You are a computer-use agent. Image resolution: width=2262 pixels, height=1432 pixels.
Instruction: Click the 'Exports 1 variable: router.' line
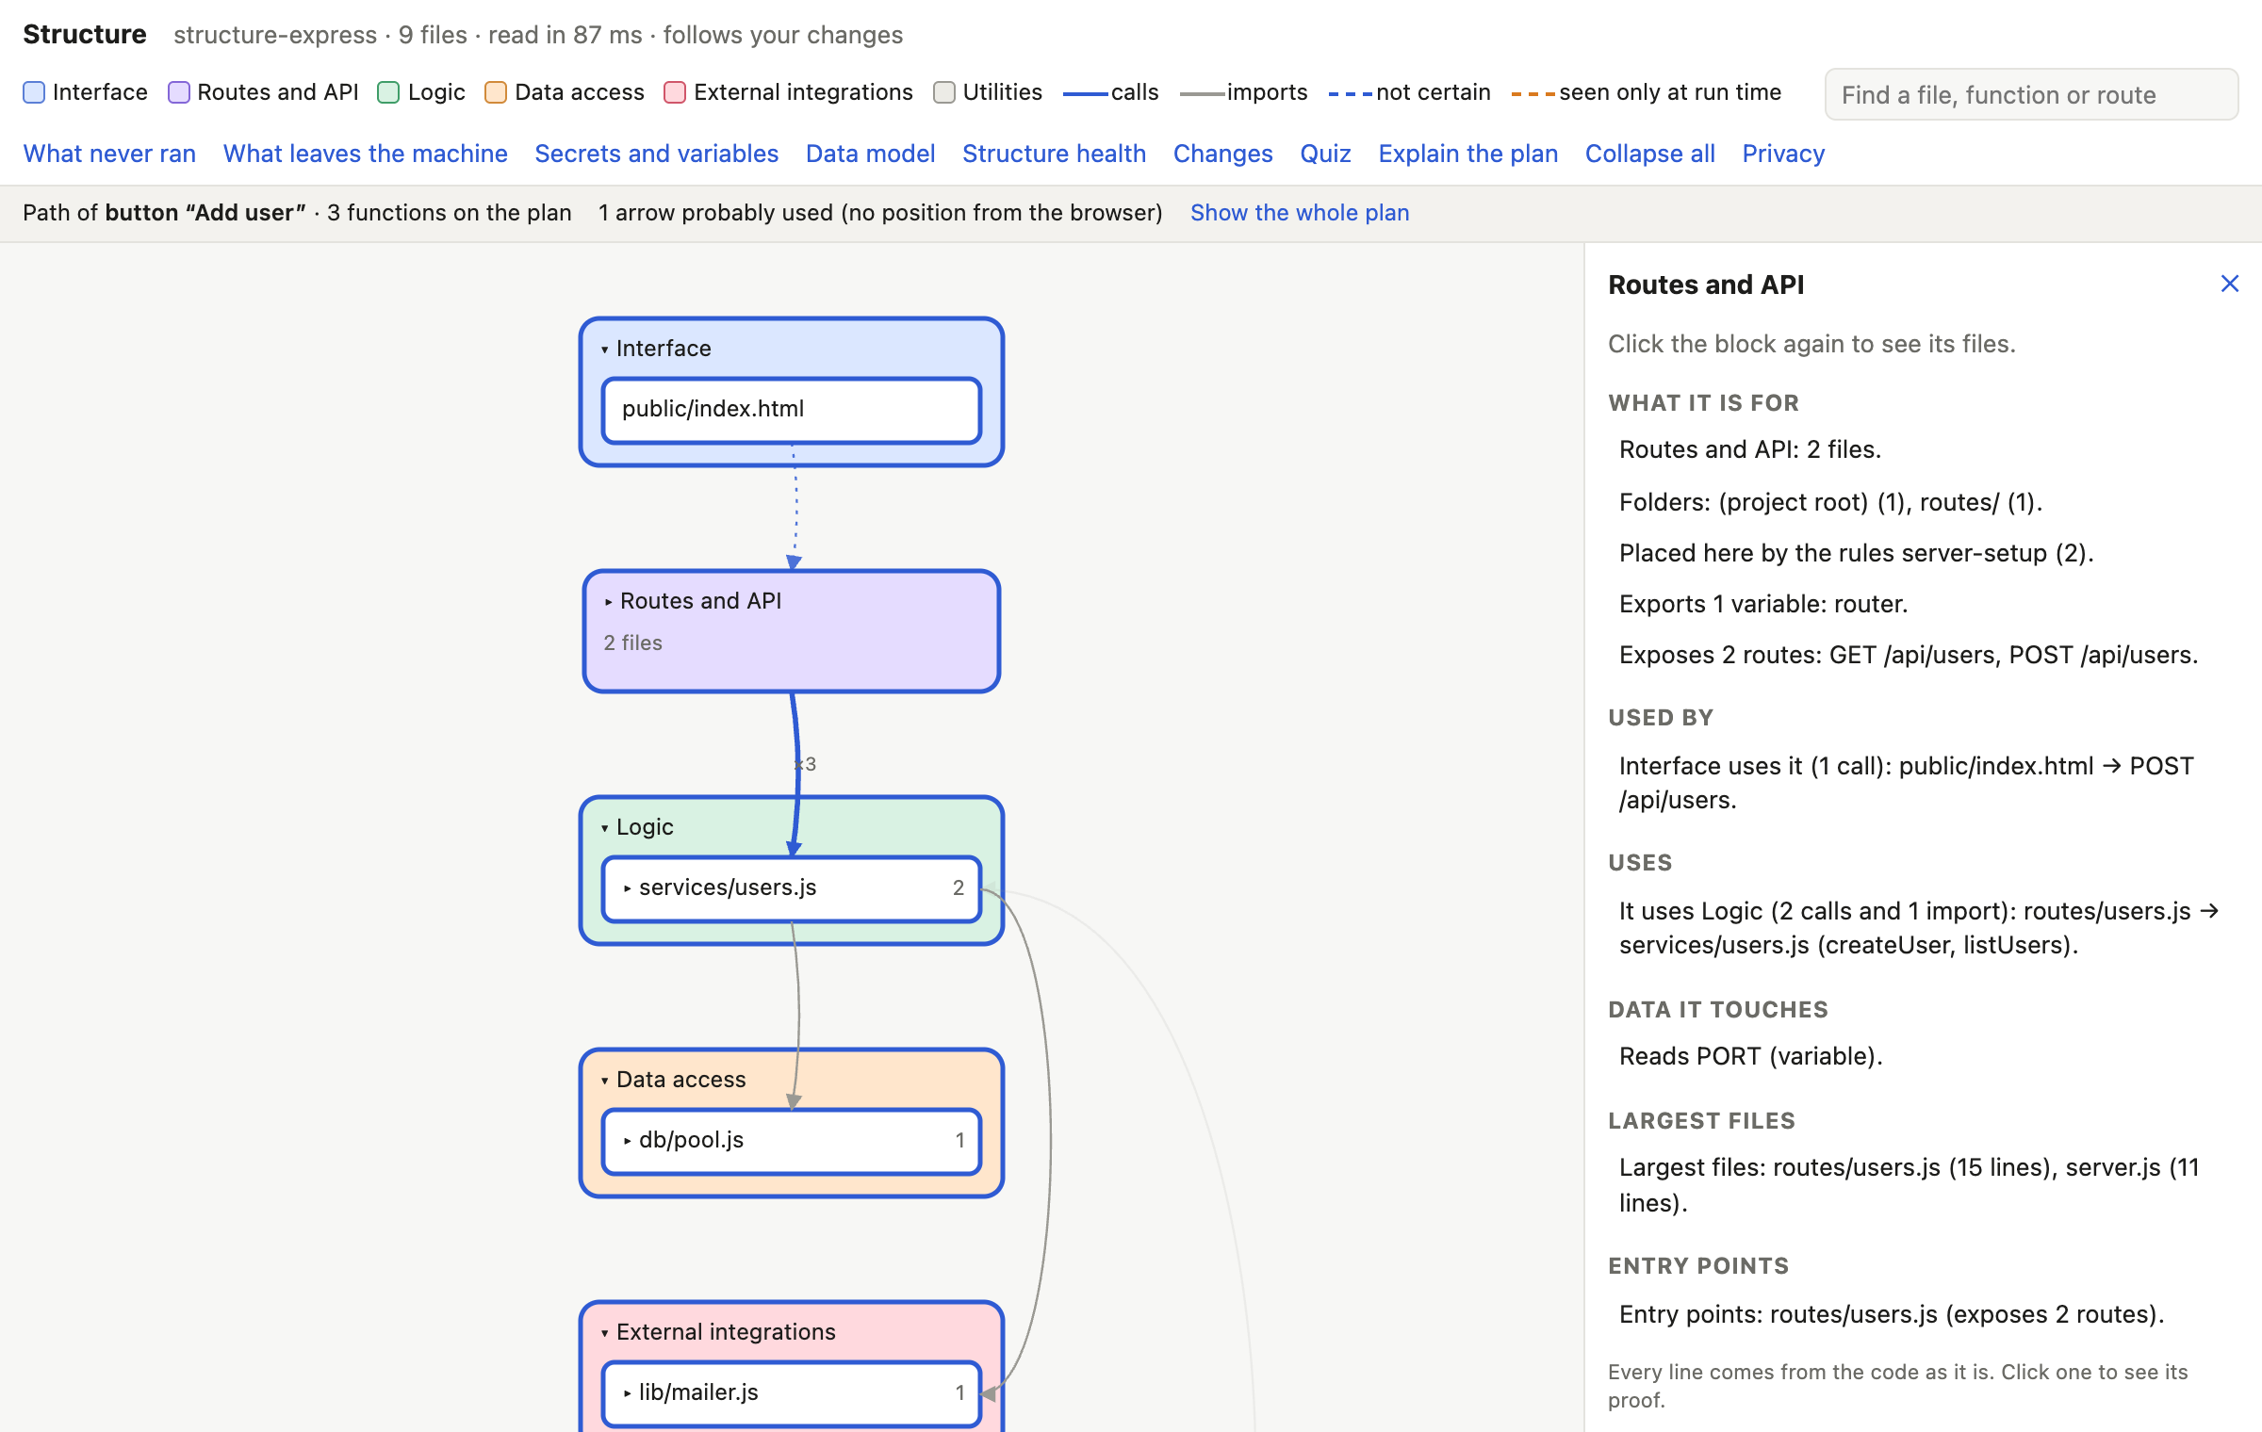click(x=1763, y=604)
